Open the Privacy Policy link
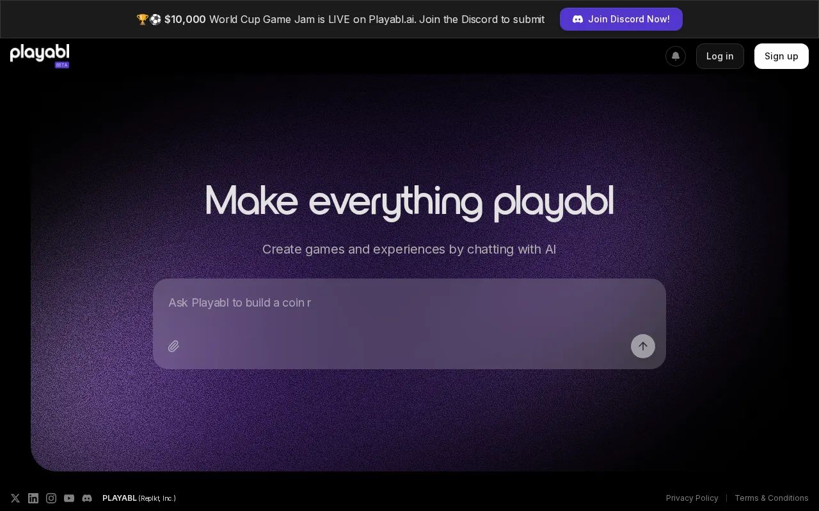The image size is (819, 511). click(x=692, y=498)
